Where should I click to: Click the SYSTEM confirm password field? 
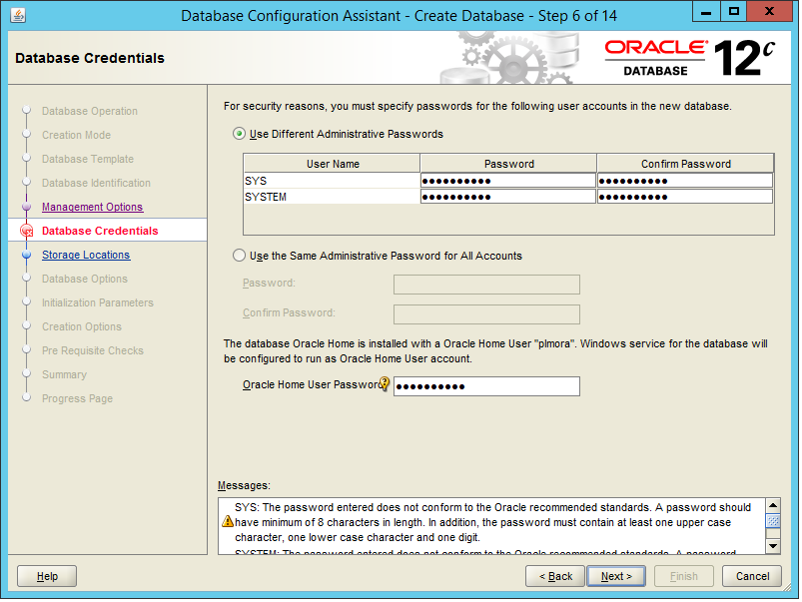coord(685,197)
